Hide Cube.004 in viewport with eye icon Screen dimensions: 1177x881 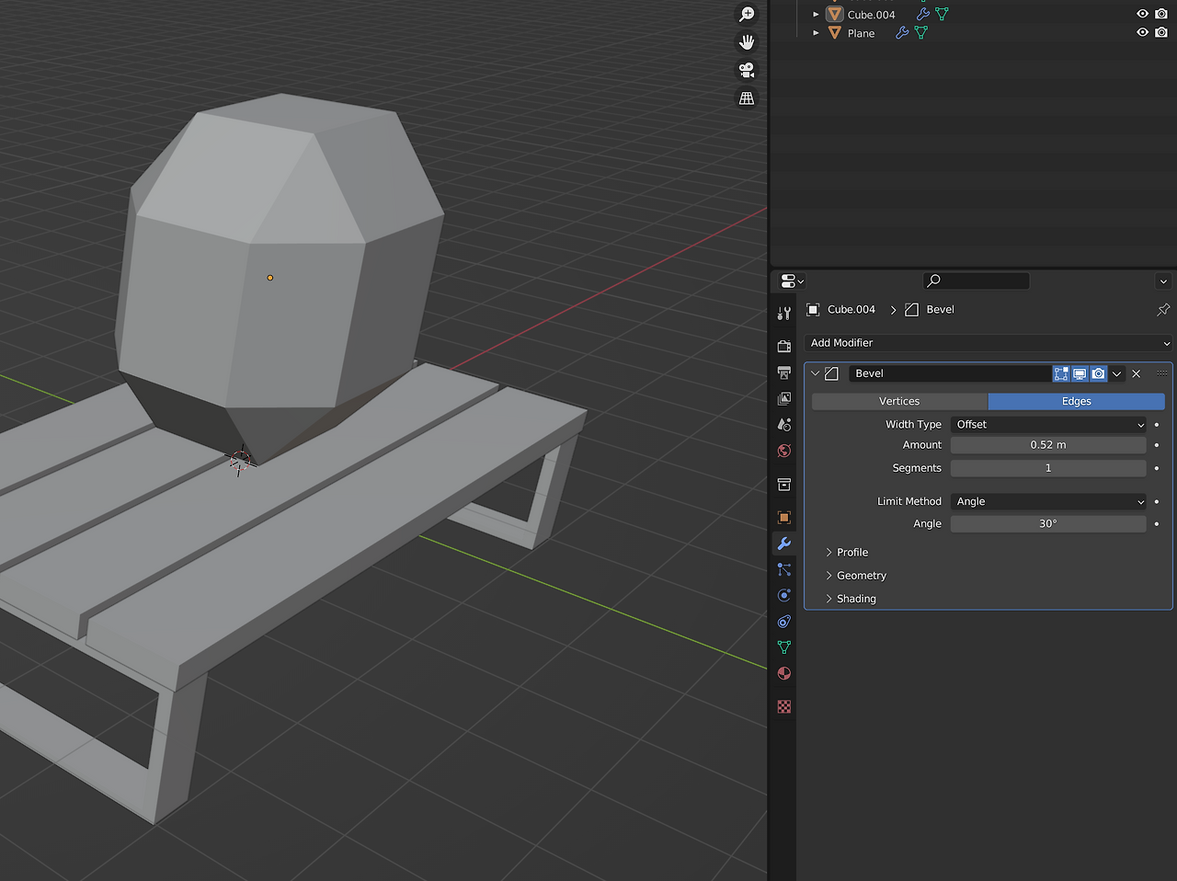click(1142, 14)
